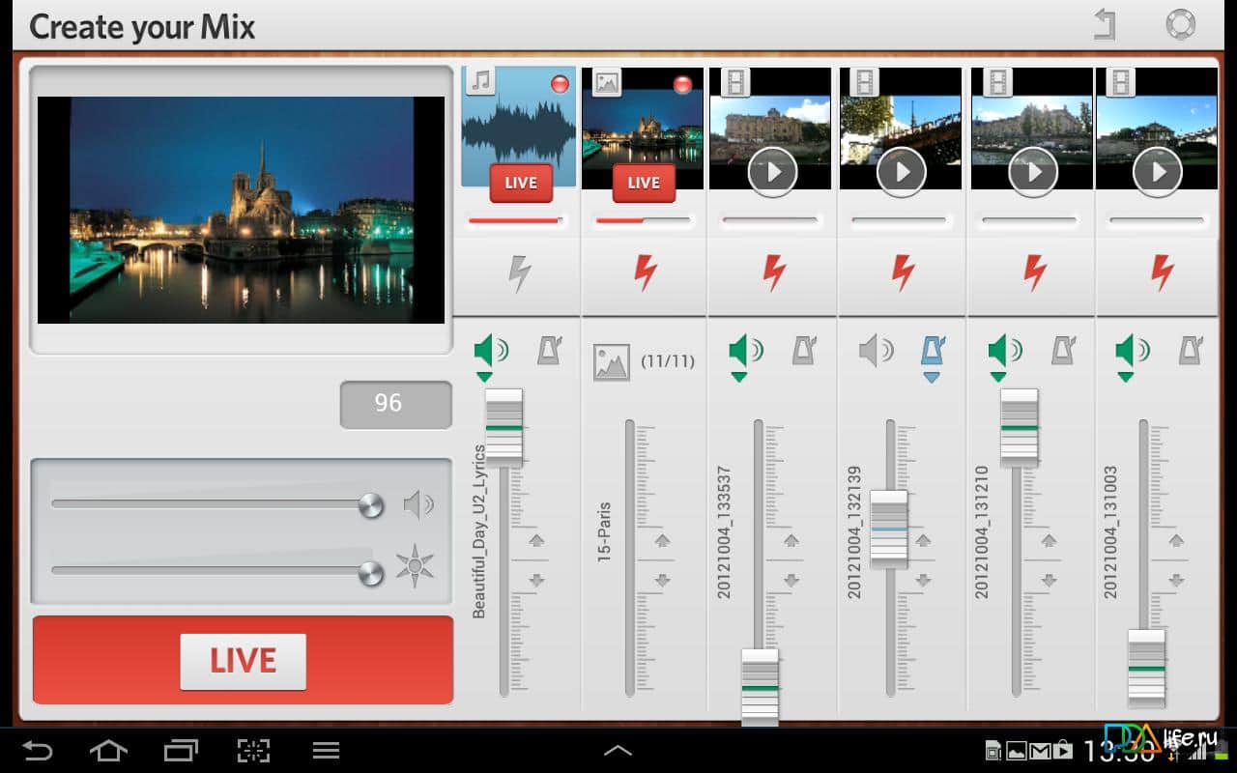
Task: Toggle speaker on 20121004_131003 track
Action: pos(1131,350)
